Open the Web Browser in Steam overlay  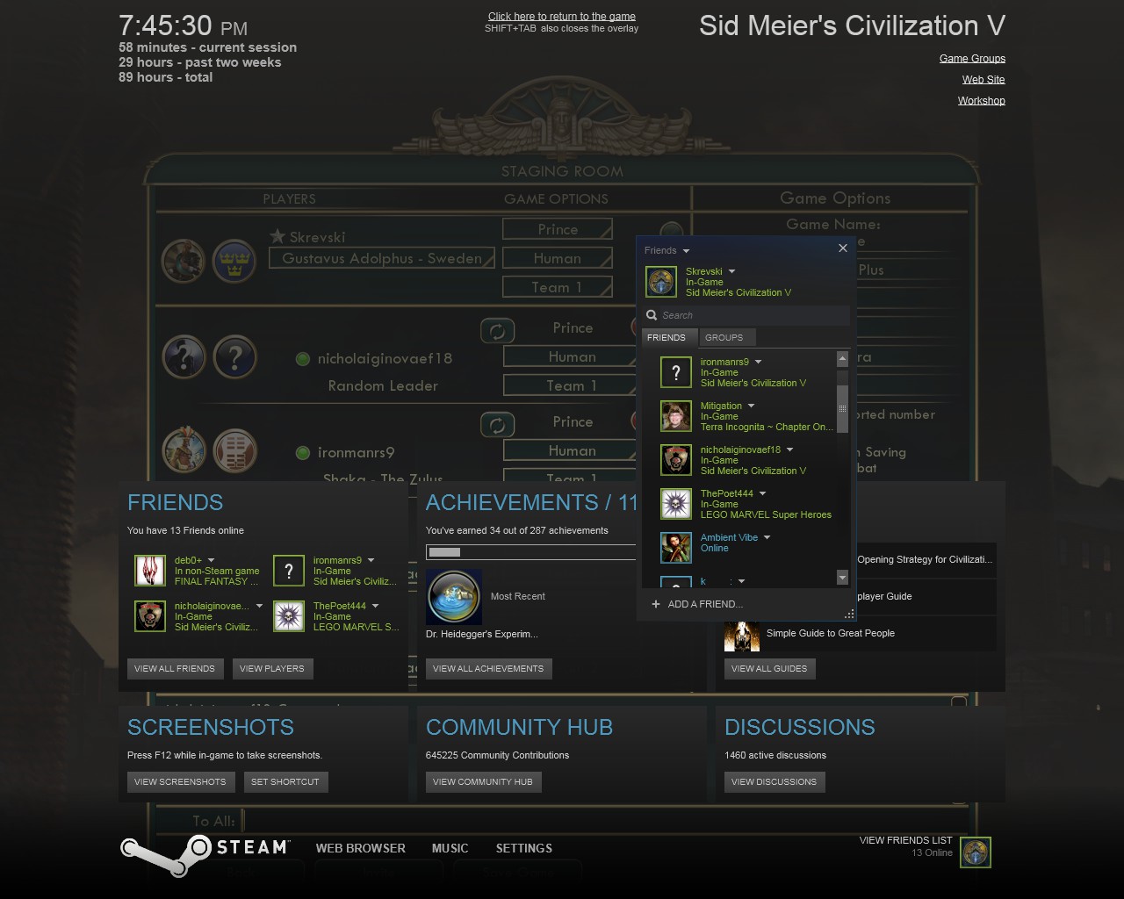360,848
